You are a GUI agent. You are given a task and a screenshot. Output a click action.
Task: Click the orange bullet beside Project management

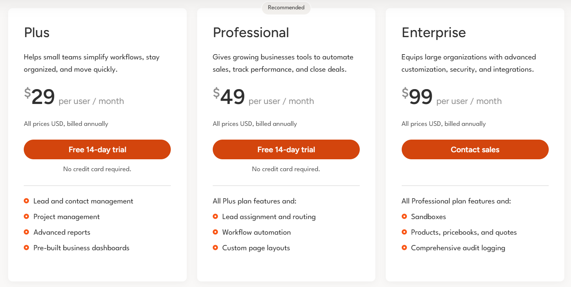click(26, 216)
